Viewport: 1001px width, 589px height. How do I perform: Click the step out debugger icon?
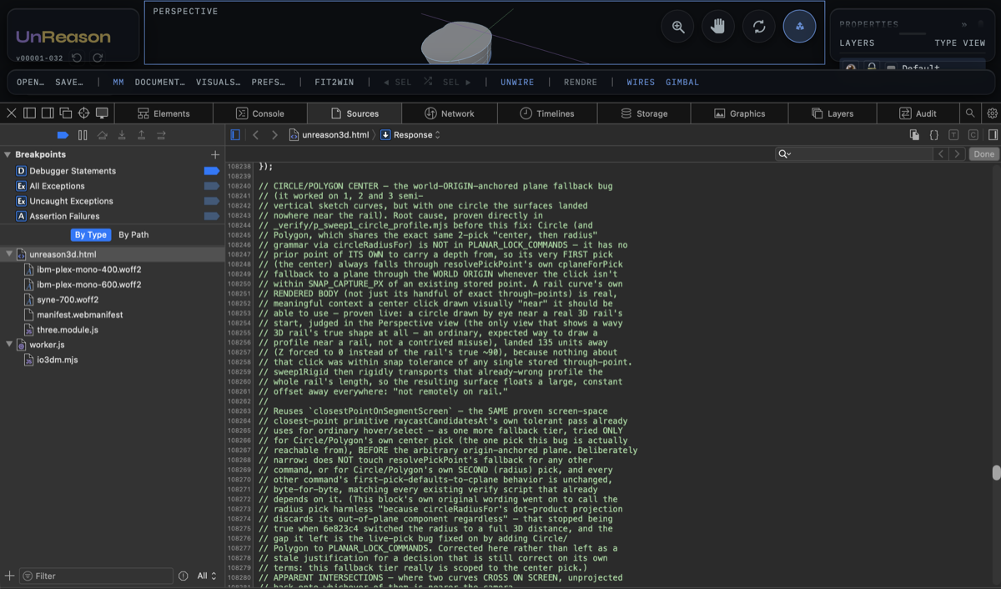(x=142, y=134)
